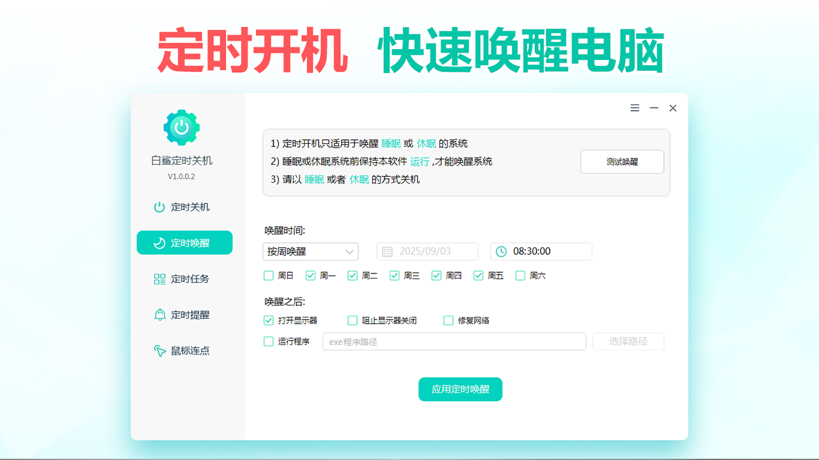Uncheck the 周五 checkbox
819x460 pixels.
[479, 275]
